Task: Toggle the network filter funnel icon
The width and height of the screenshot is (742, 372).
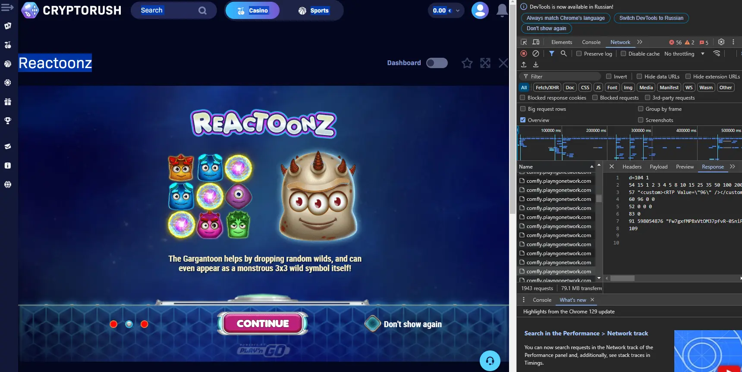Action: point(551,53)
